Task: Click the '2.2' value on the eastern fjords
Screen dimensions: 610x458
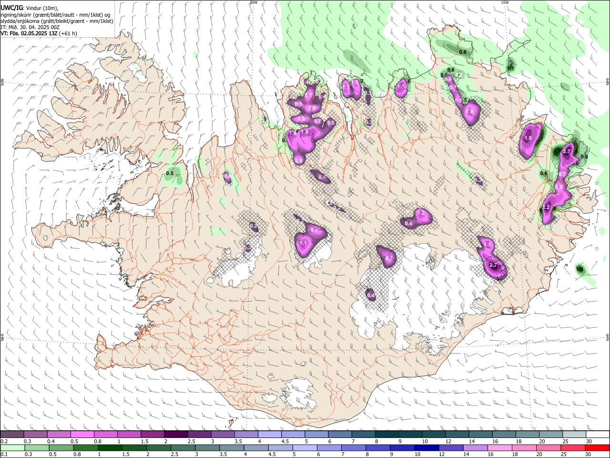Action: tap(546, 208)
